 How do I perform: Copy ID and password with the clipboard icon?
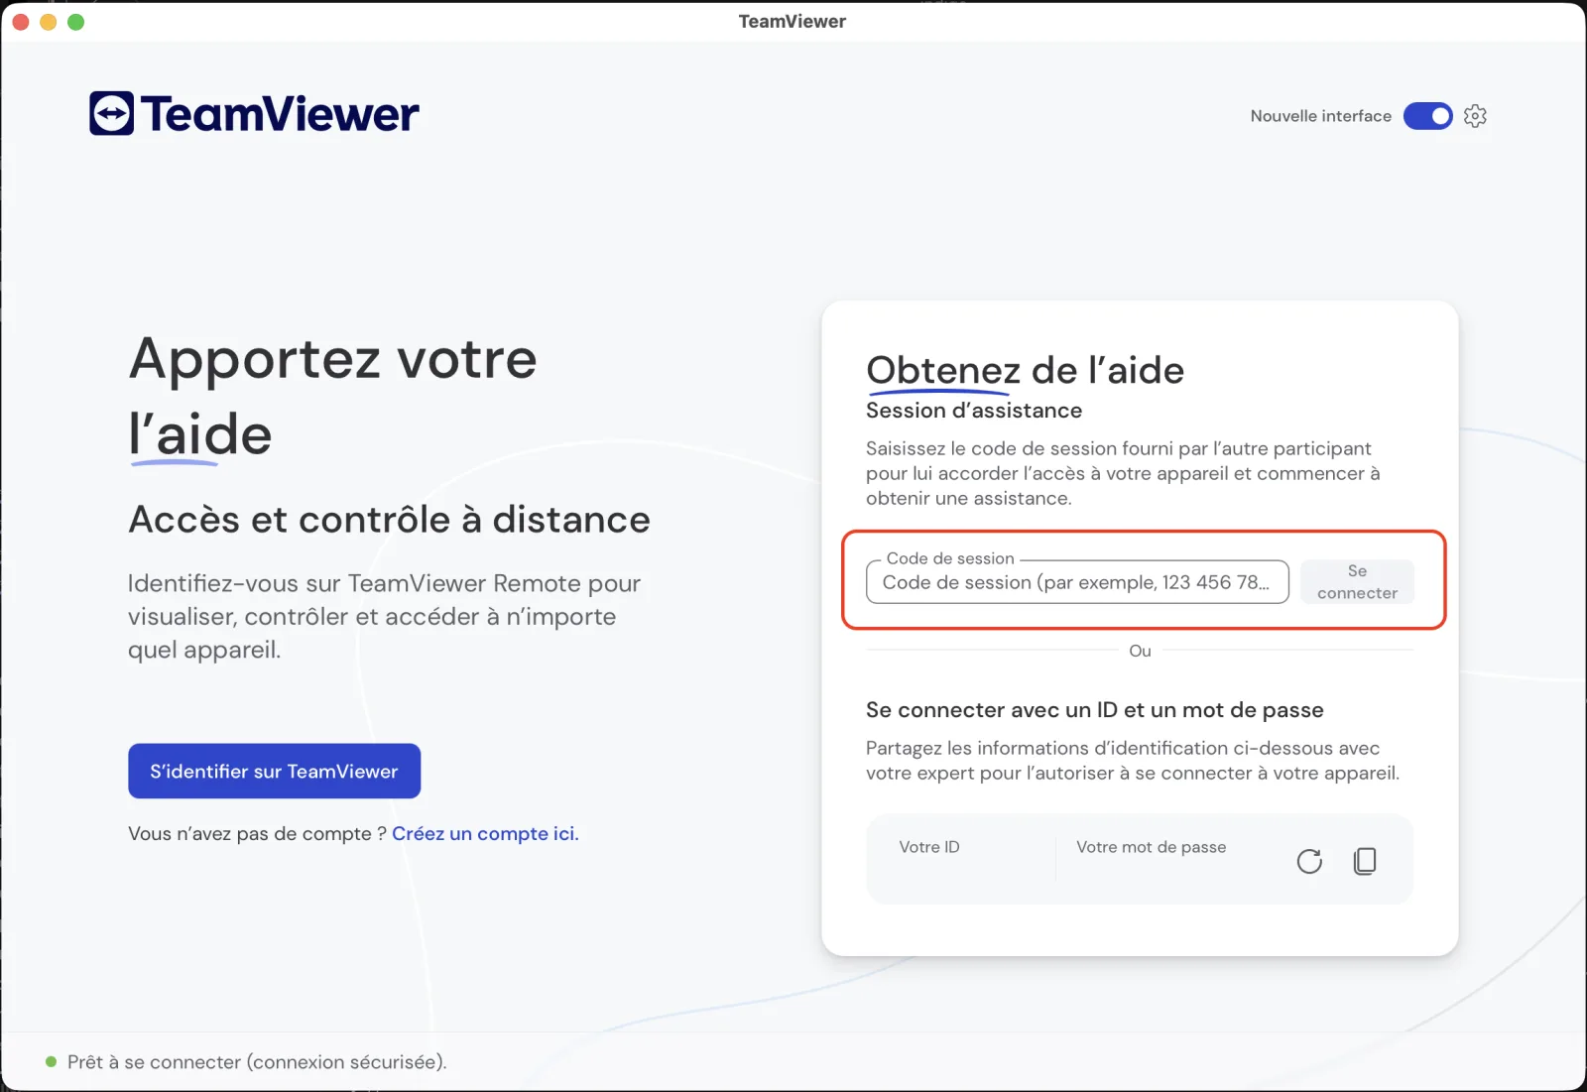click(1365, 861)
